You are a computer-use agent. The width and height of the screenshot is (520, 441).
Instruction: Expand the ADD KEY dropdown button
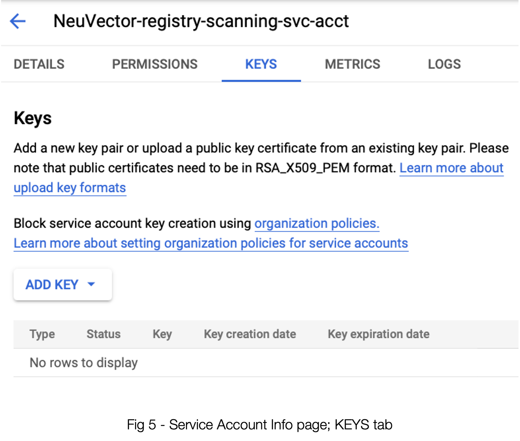(x=52, y=285)
